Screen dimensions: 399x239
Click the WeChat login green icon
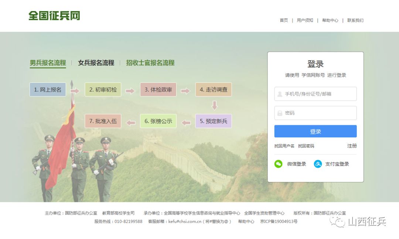(278, 164)
